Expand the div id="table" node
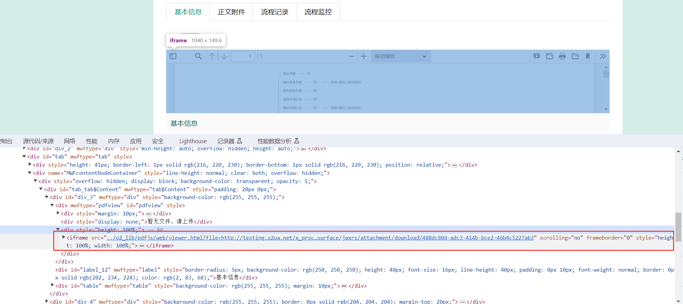The height and width of the screenshot is (304, 683). click(53, 285)
